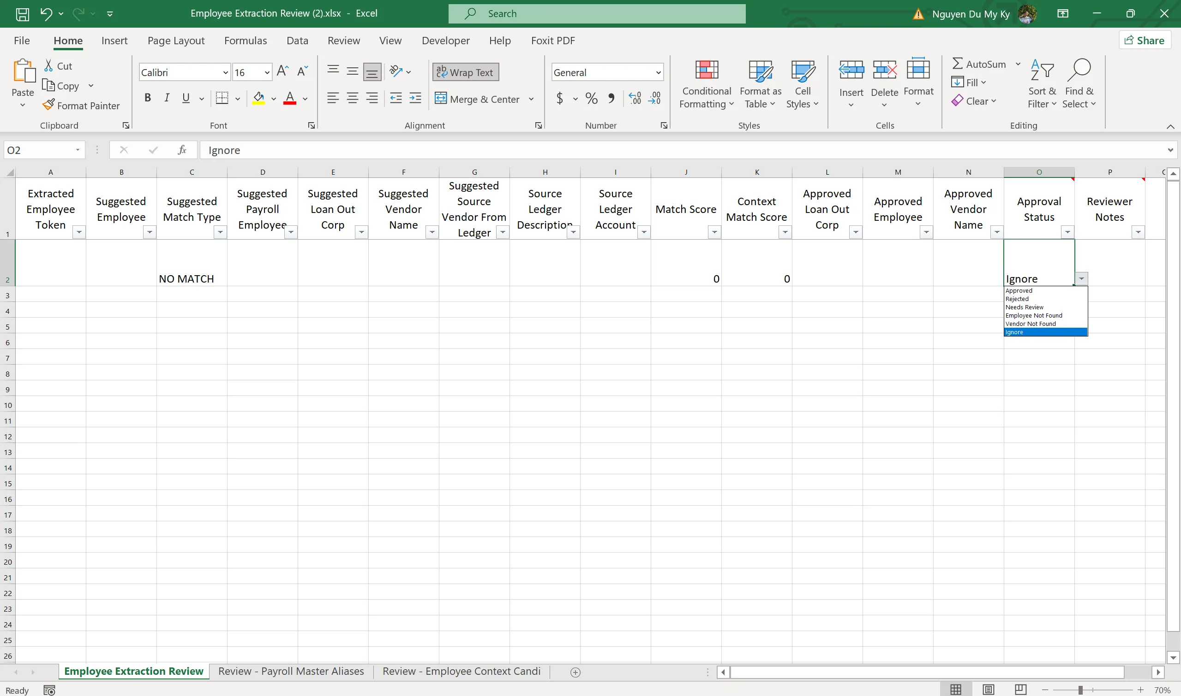Click the Delete cells icon
This screenshot has height=696, width=1181.
point(885,71)
